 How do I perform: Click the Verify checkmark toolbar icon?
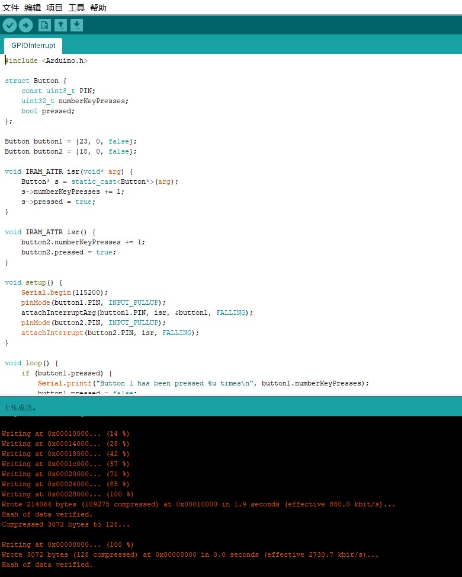10,25
